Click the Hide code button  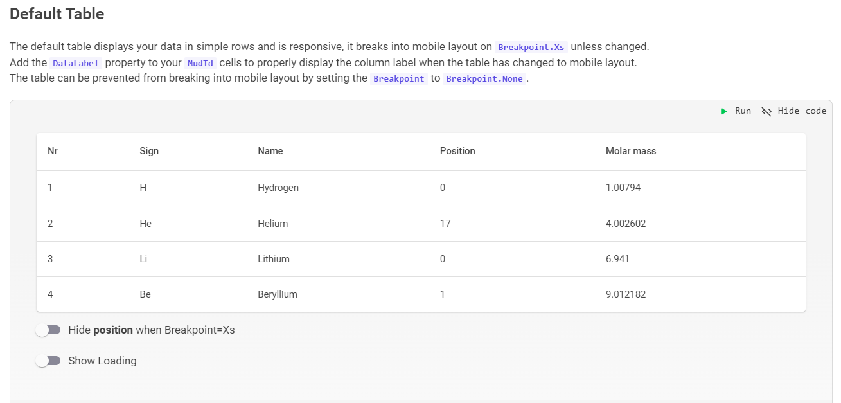(794, 111)
